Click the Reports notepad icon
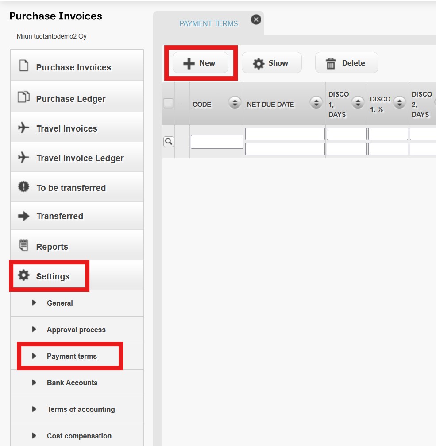This screenshot has width=436, height=446. coord(23,245)
